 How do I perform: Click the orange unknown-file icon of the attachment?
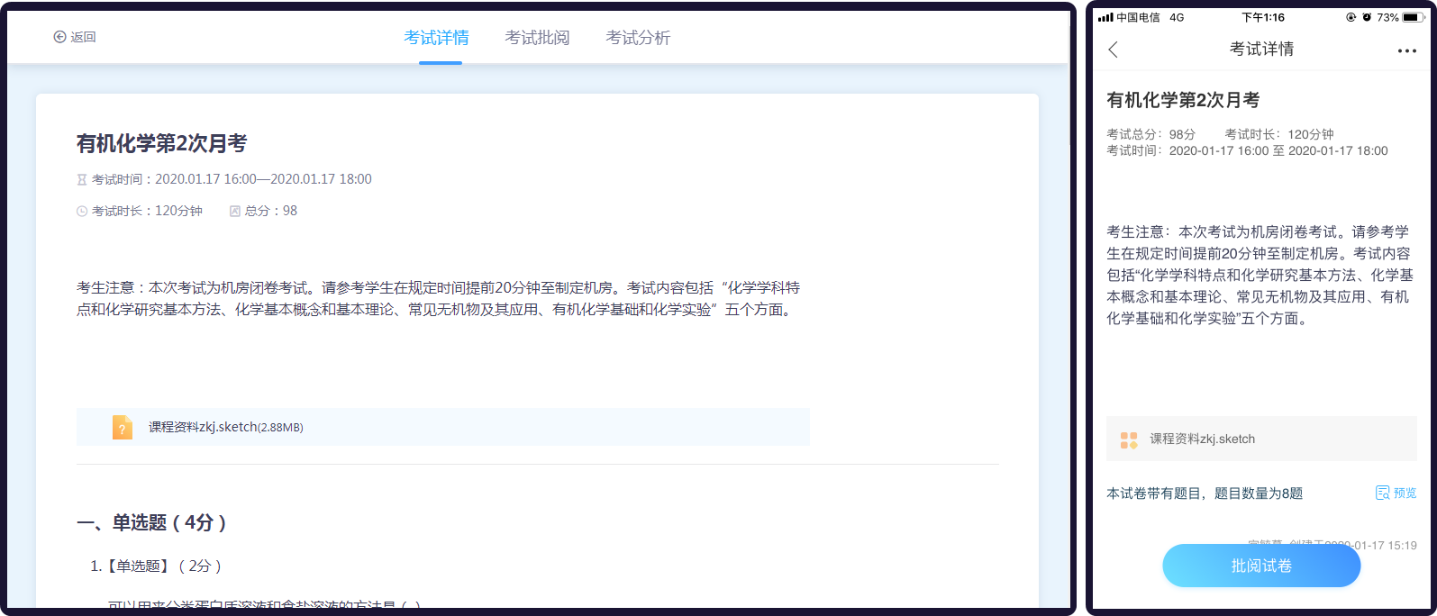point(123,427)
